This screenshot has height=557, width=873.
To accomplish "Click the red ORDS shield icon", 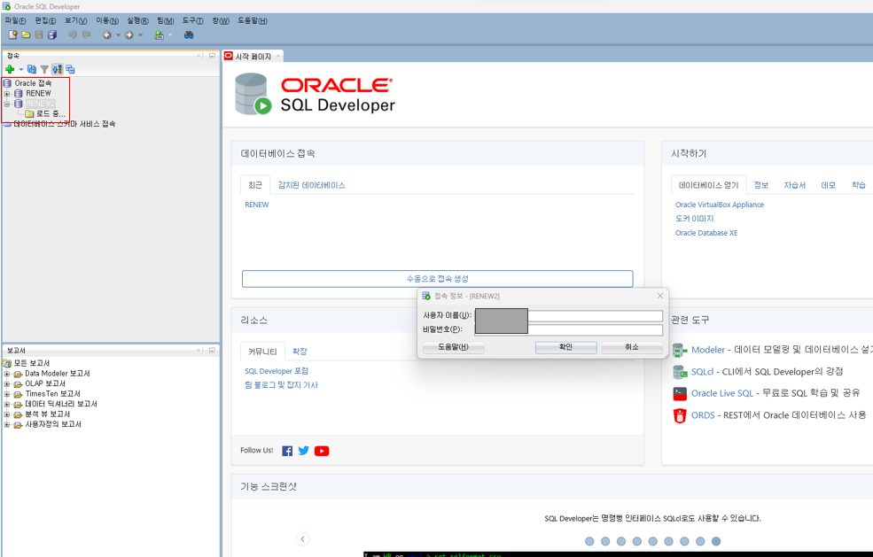I will [680, 415].
